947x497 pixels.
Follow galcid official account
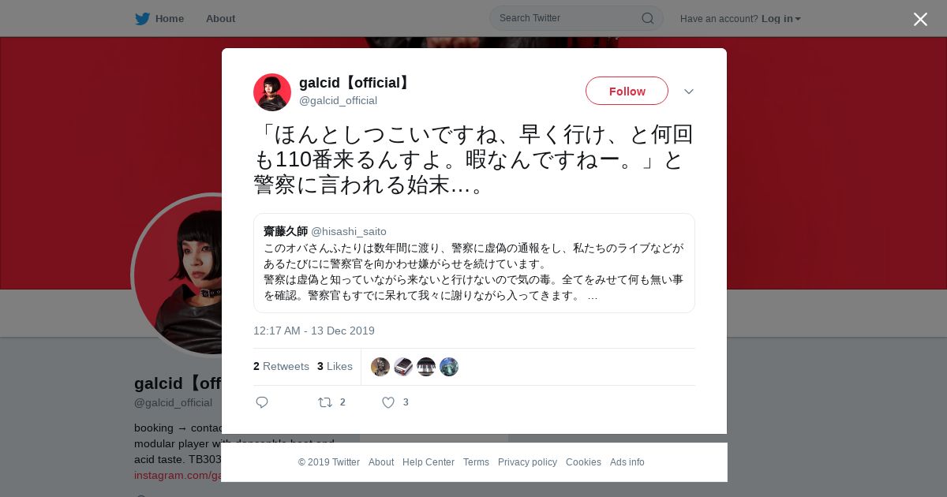click(x=627, y=91)
